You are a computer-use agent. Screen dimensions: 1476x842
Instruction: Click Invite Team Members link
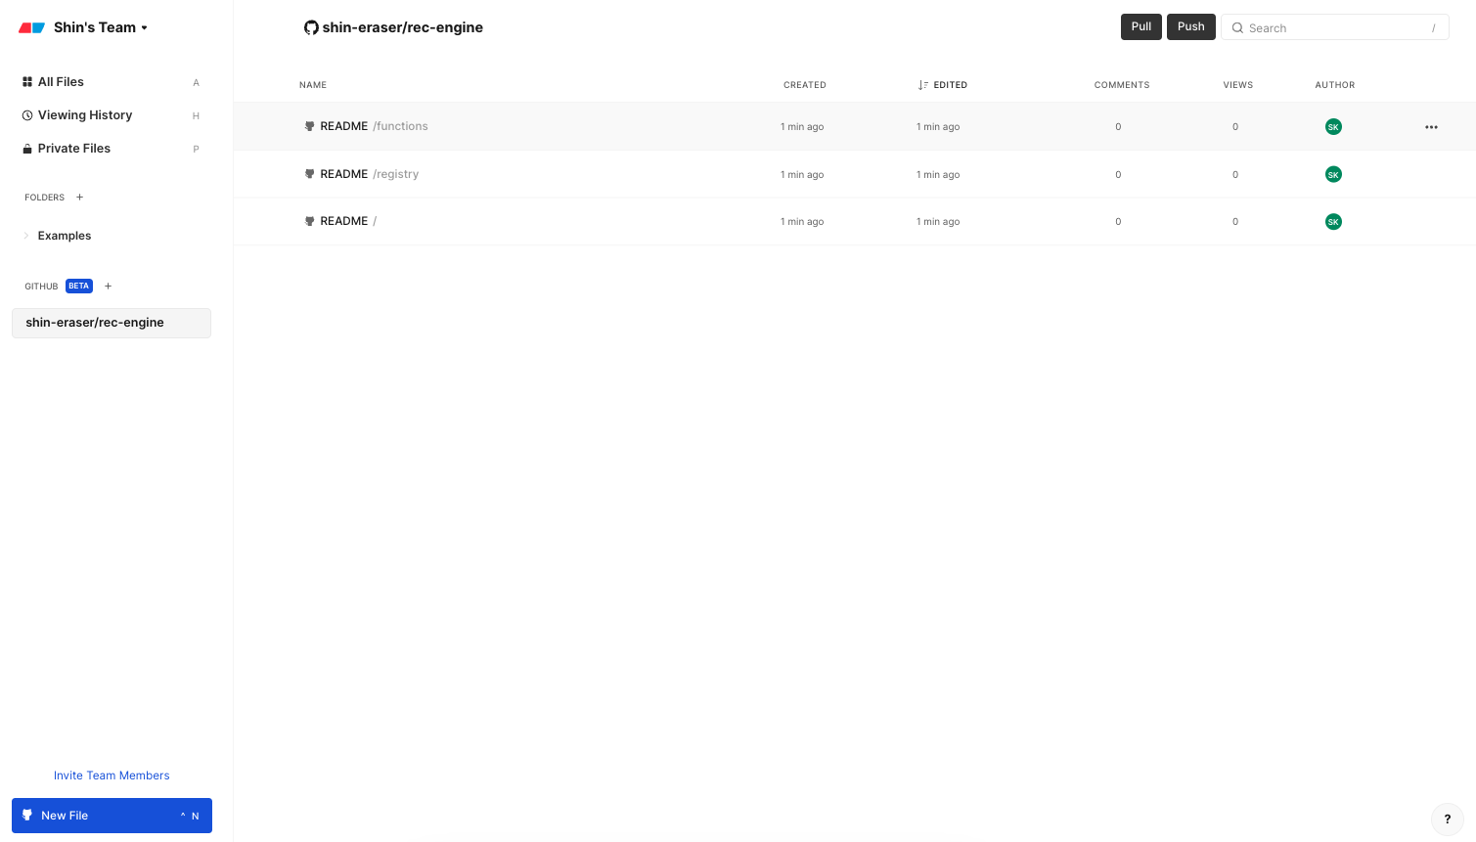coord(112,776)
